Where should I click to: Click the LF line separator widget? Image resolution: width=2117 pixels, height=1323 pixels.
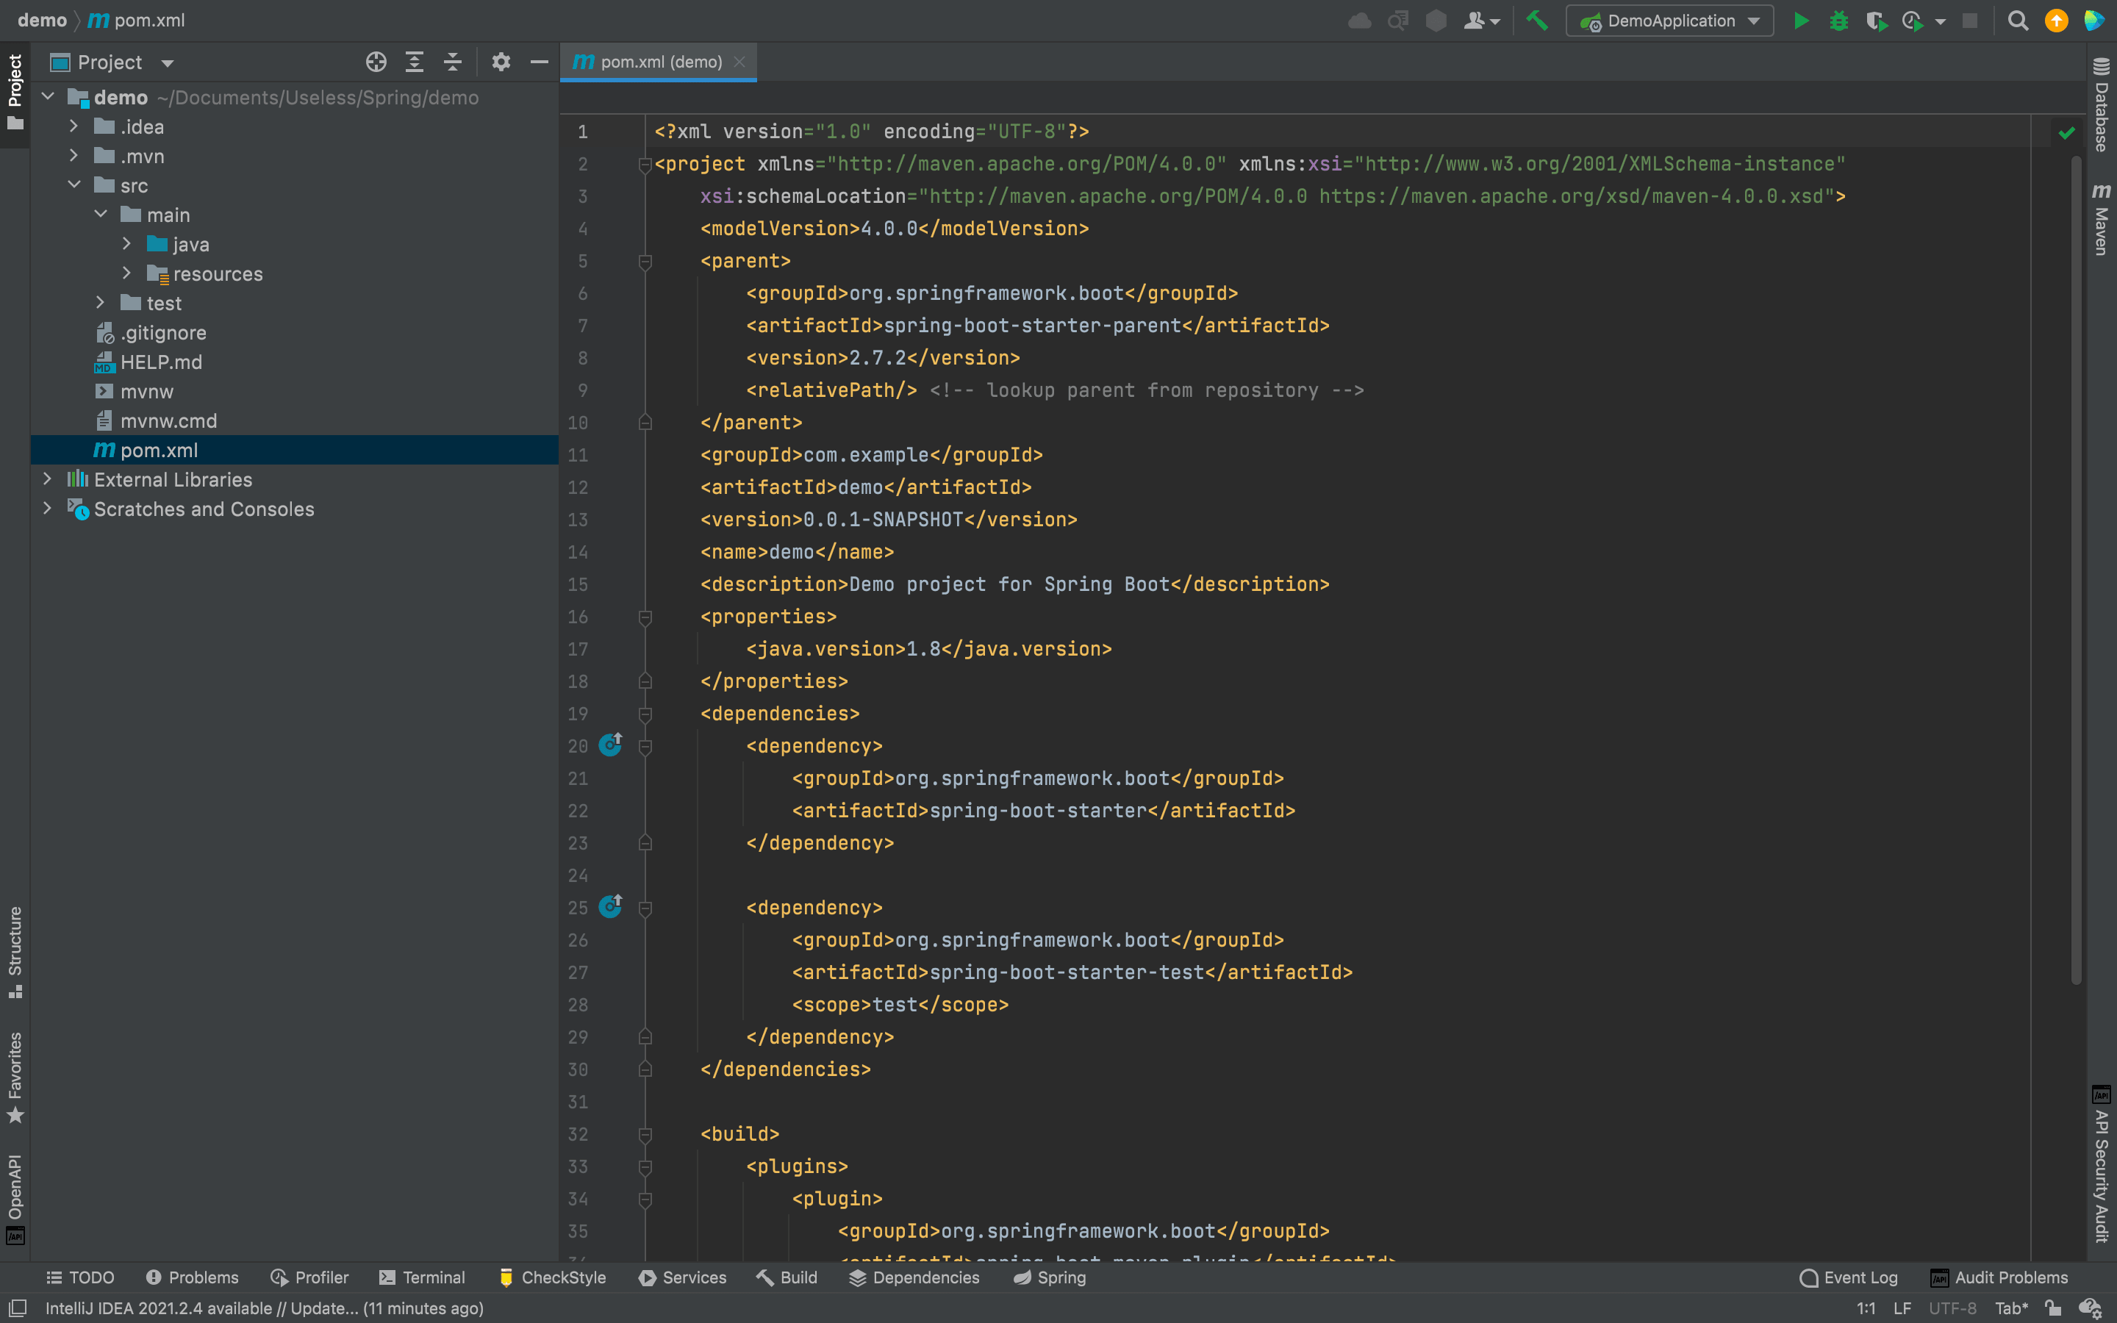[x=1902, y=1308]
